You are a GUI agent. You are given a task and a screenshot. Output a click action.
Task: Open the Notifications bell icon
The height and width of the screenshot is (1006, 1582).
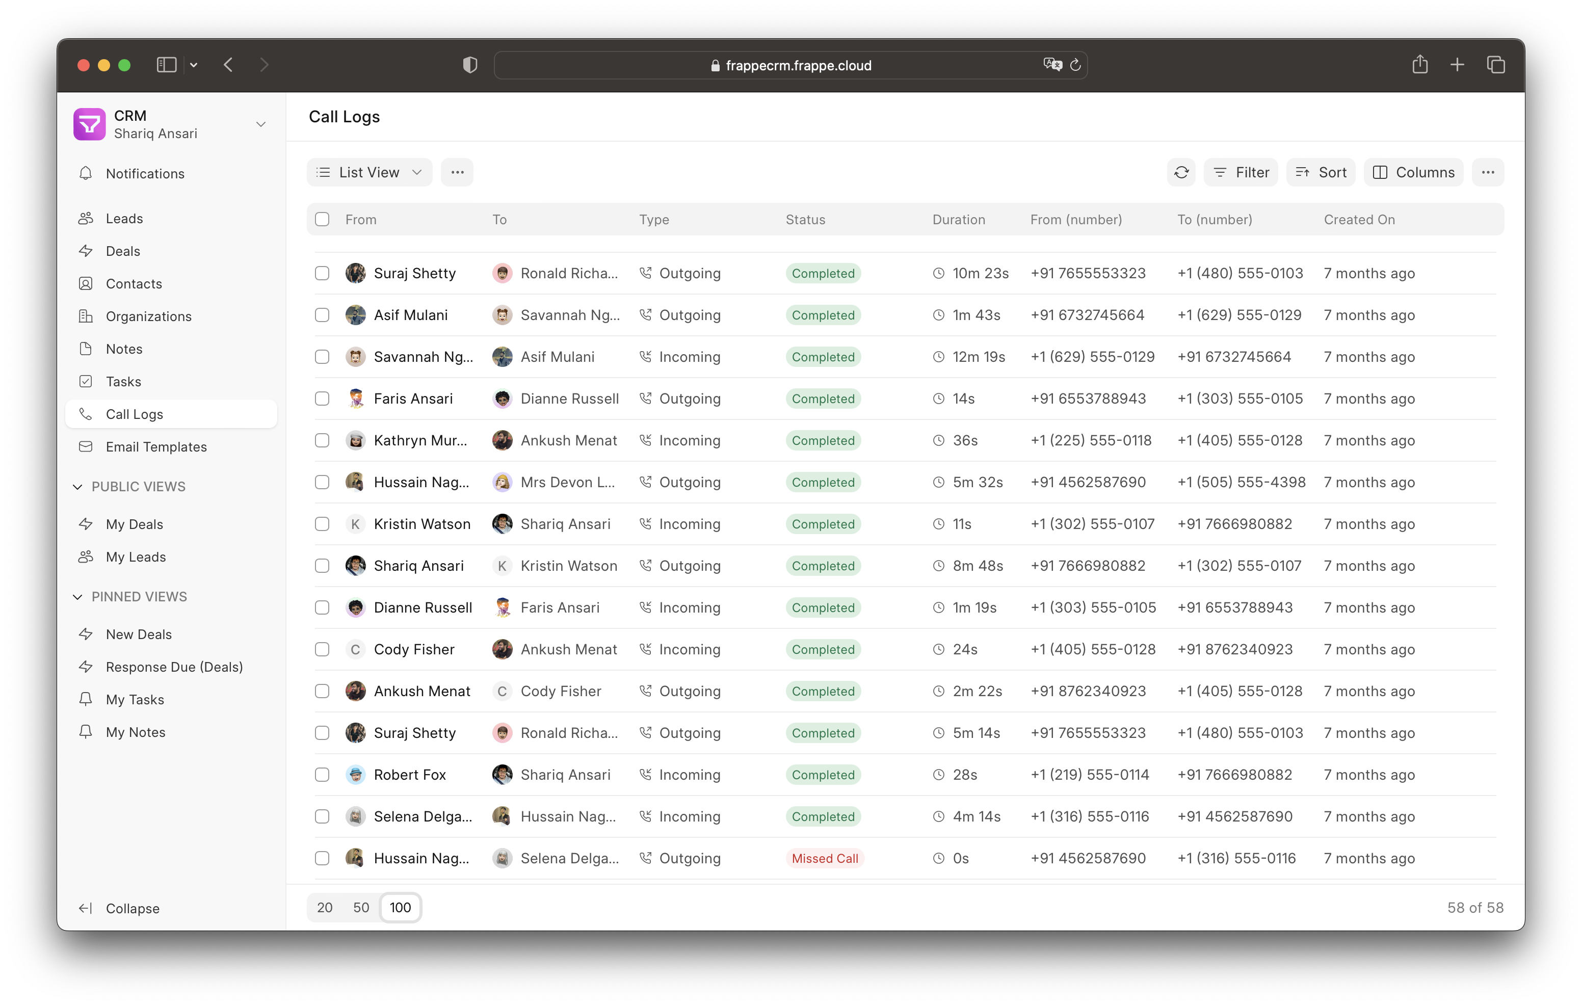coord(86,173)
